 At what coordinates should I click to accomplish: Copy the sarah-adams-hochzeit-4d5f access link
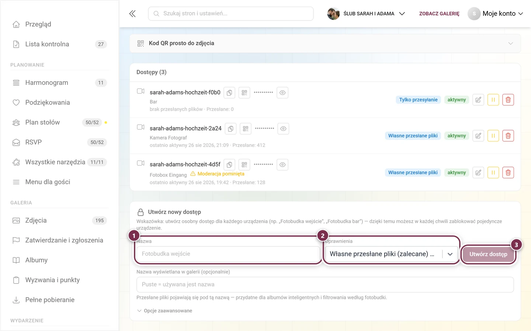click(x=229, y=165)
